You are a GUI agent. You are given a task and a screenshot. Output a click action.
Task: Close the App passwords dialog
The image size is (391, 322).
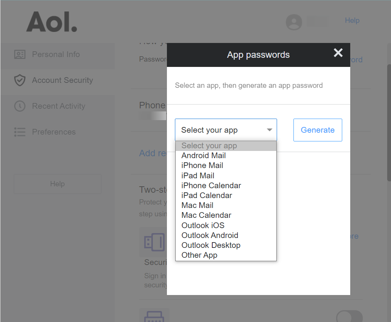coord(338,53)
